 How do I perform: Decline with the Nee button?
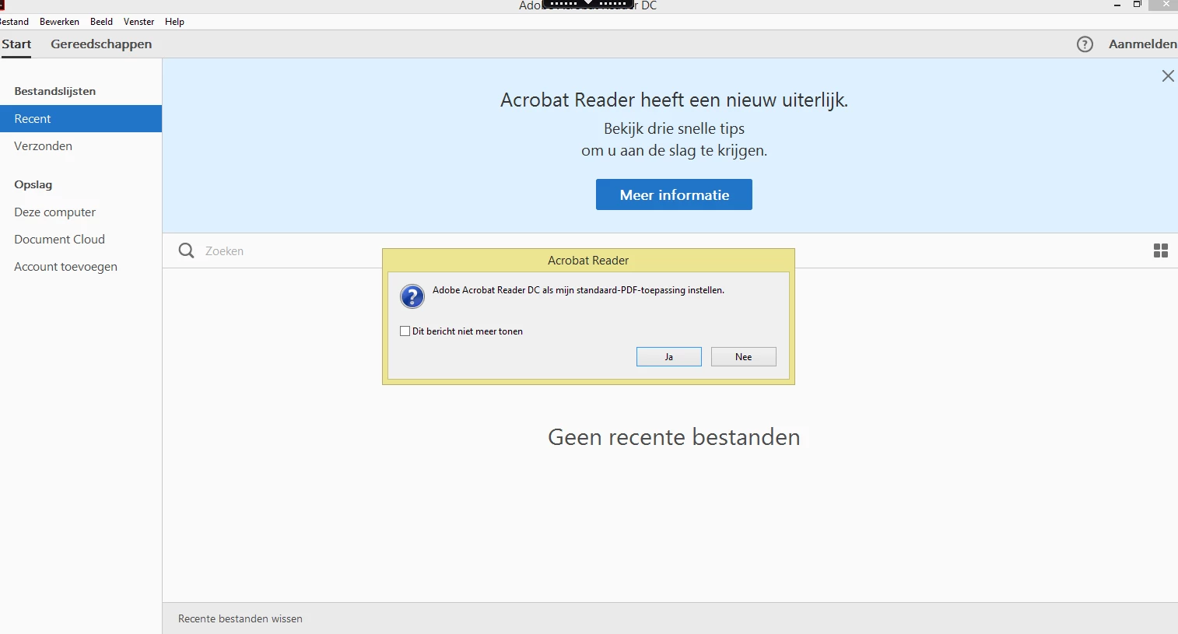coord(744,357)
